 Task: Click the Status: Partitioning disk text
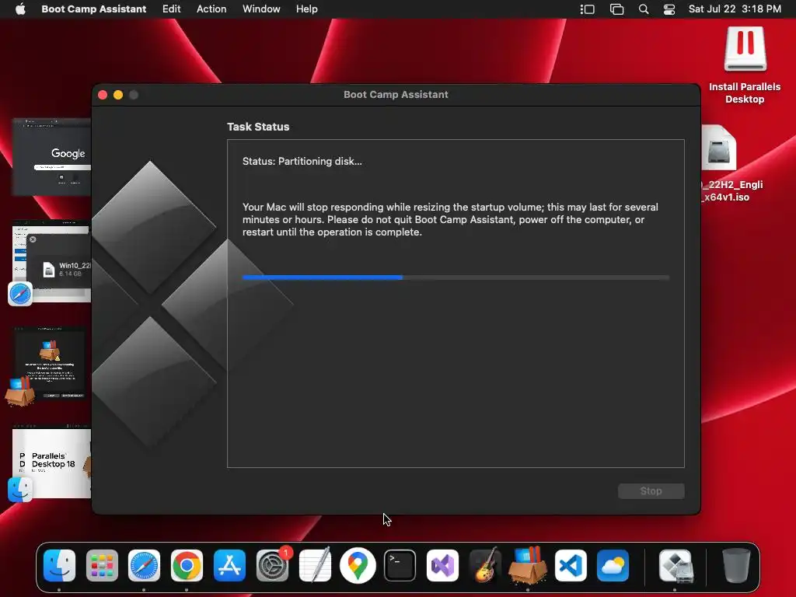(302, 161)
